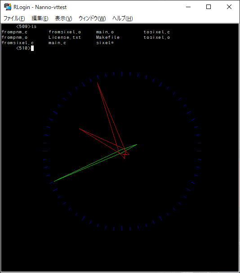
Task: Click the Makefile entry in terminal output
Action: click(108, 37)
